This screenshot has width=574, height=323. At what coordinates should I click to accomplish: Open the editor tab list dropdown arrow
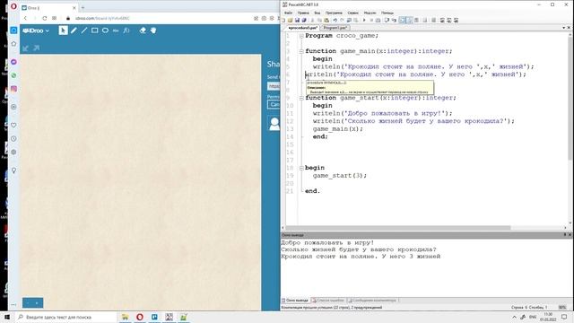point(563,28)
